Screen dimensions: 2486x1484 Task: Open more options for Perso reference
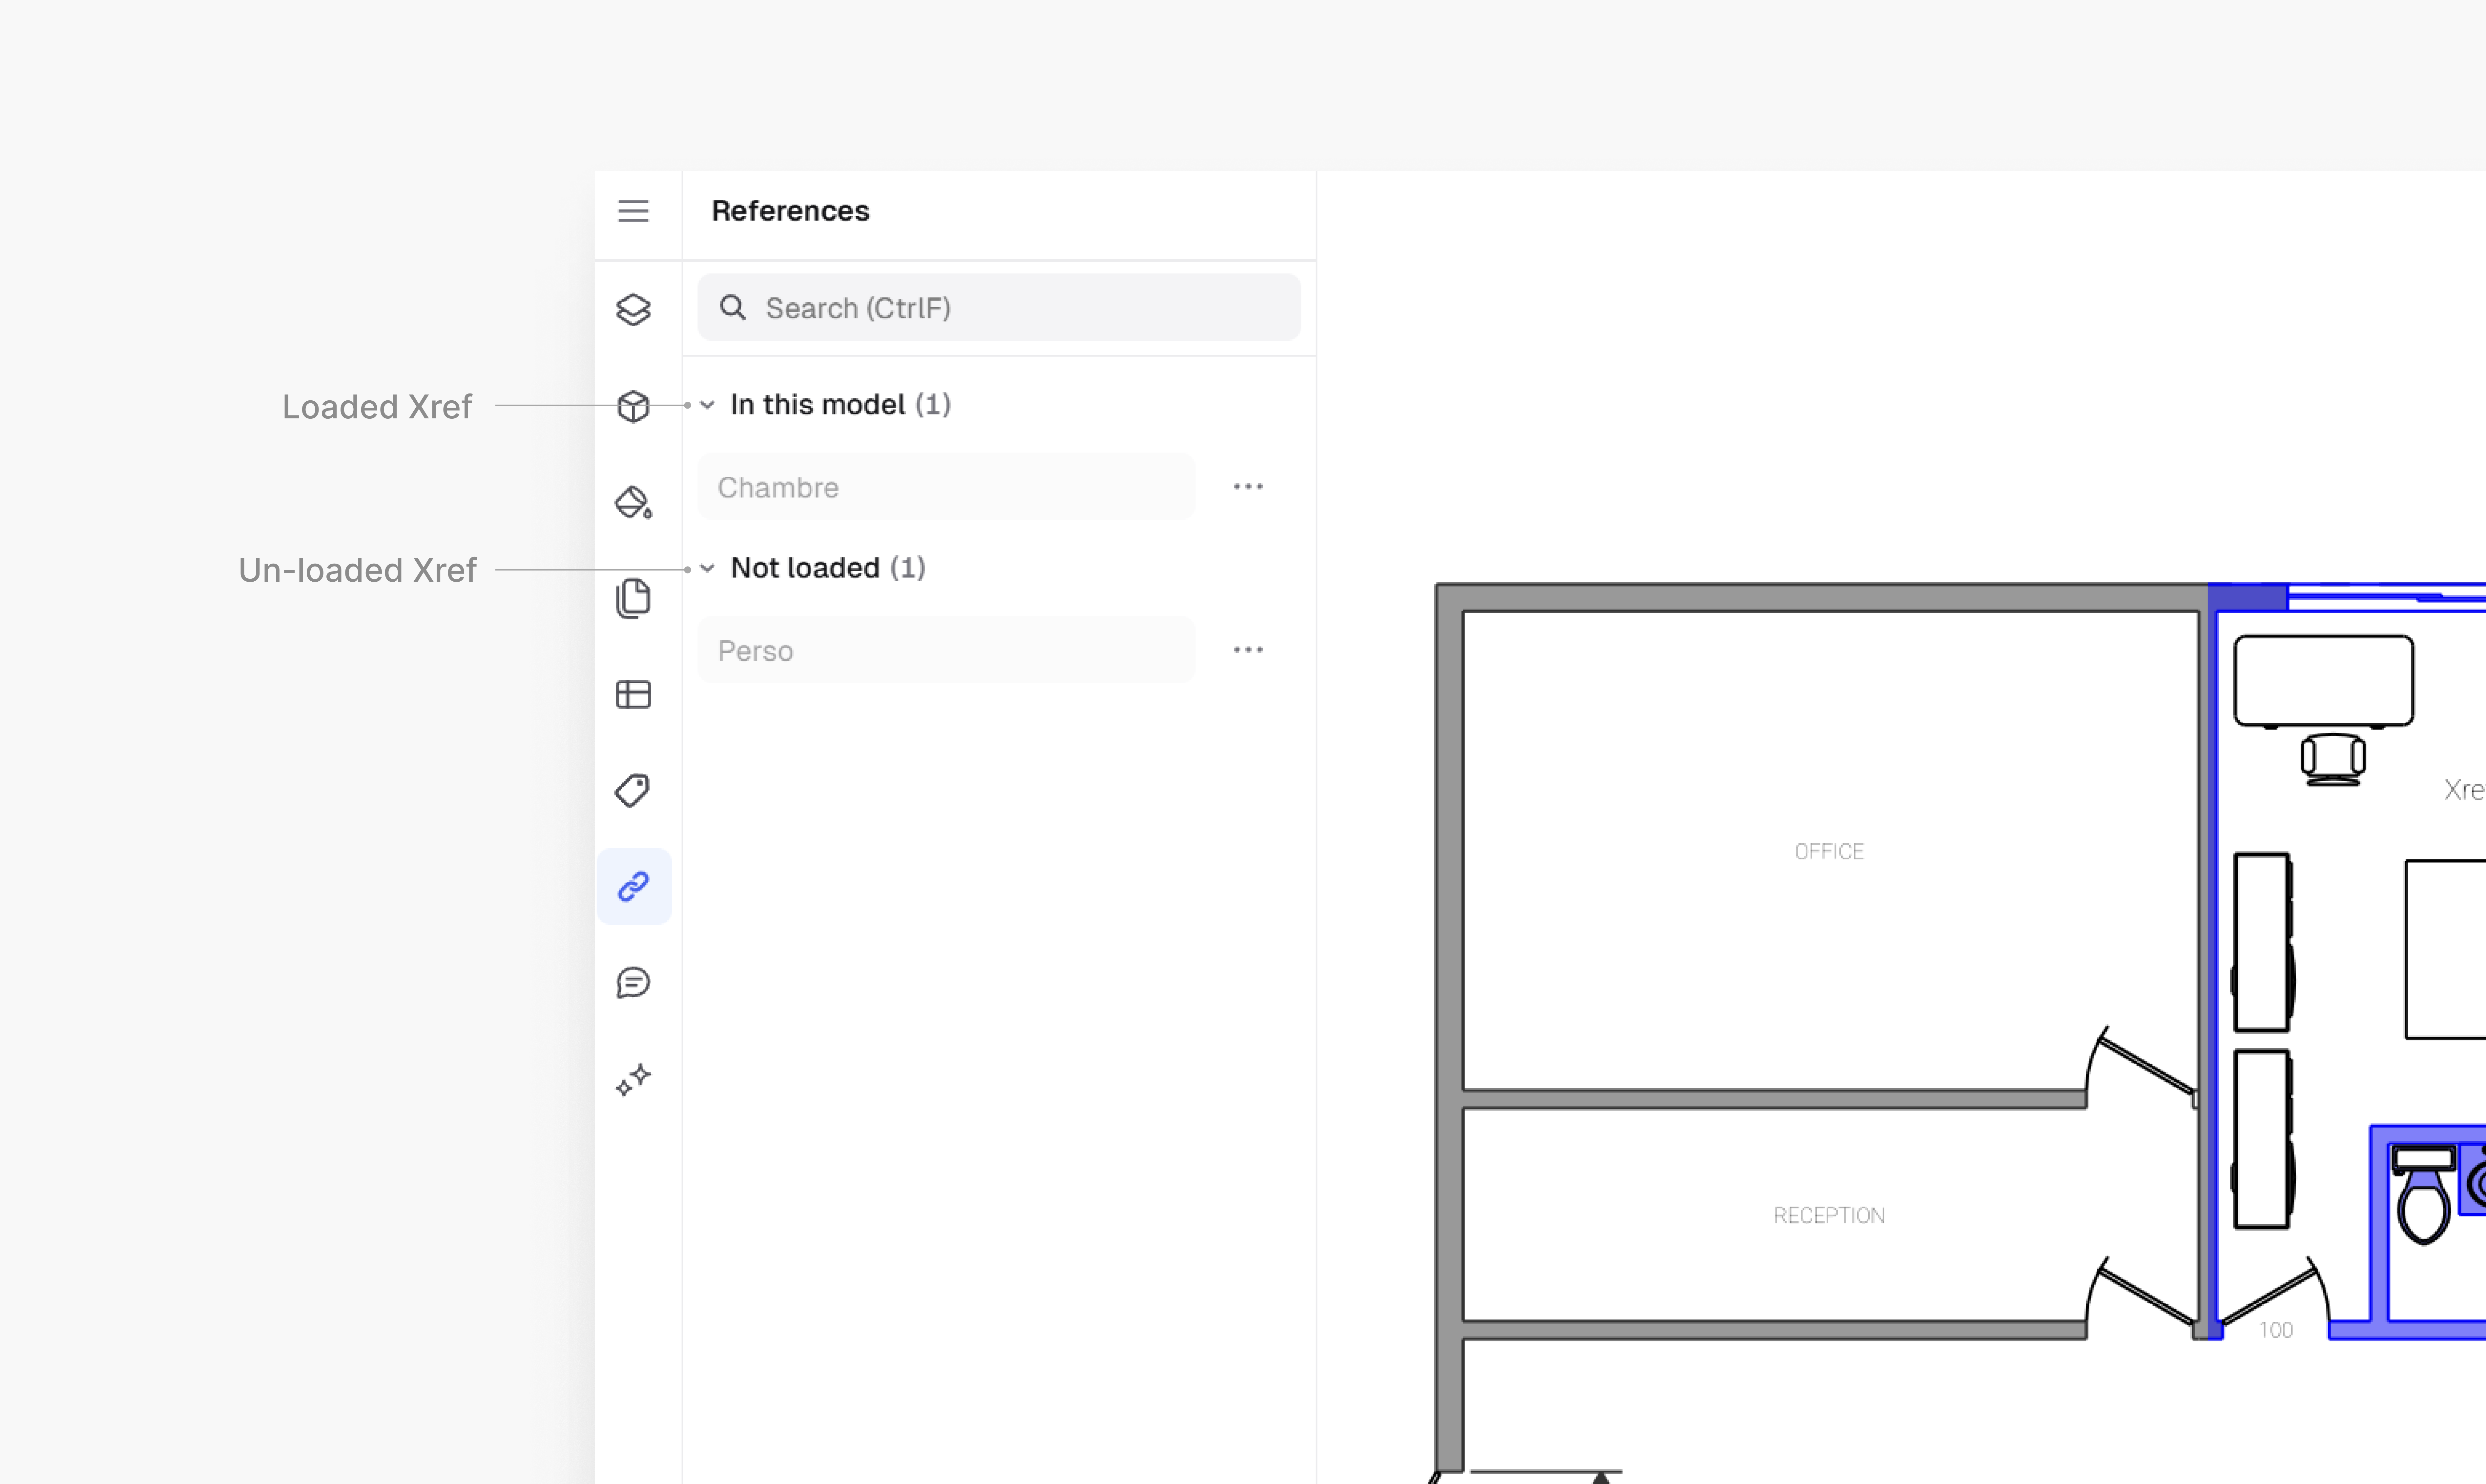(1248, 650)
